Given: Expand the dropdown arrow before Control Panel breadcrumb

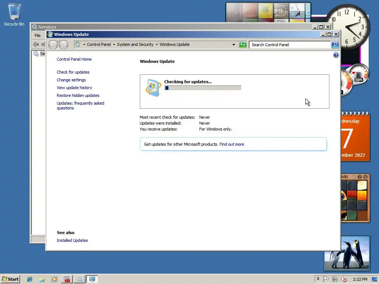Looking at the screenshot, I should [84, 45].
